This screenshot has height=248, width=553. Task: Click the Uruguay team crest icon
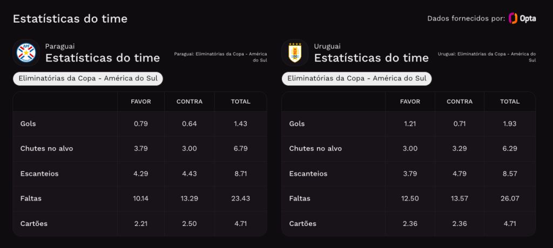(x=295, y=53)
